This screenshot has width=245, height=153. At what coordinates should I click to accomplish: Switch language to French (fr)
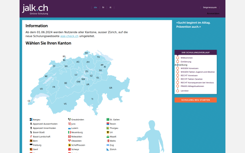[103, 7]
